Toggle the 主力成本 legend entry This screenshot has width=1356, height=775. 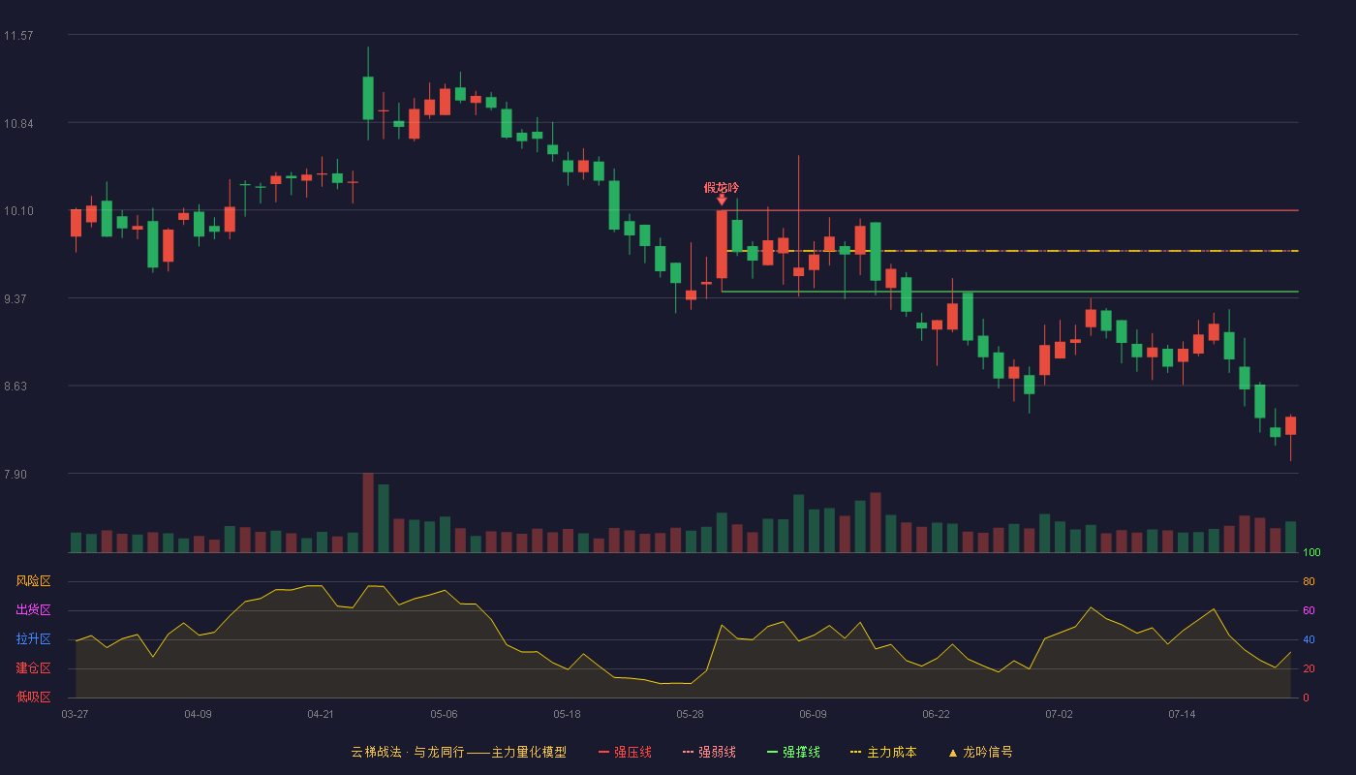[x=883, y=752]
